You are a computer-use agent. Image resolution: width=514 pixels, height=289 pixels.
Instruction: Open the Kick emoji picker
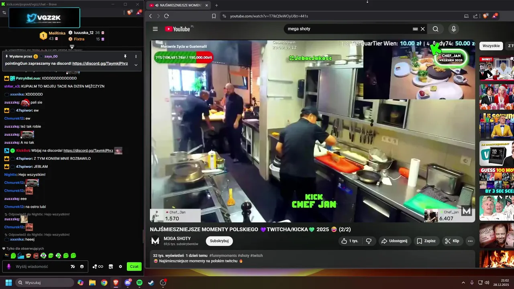coord(82,267)
